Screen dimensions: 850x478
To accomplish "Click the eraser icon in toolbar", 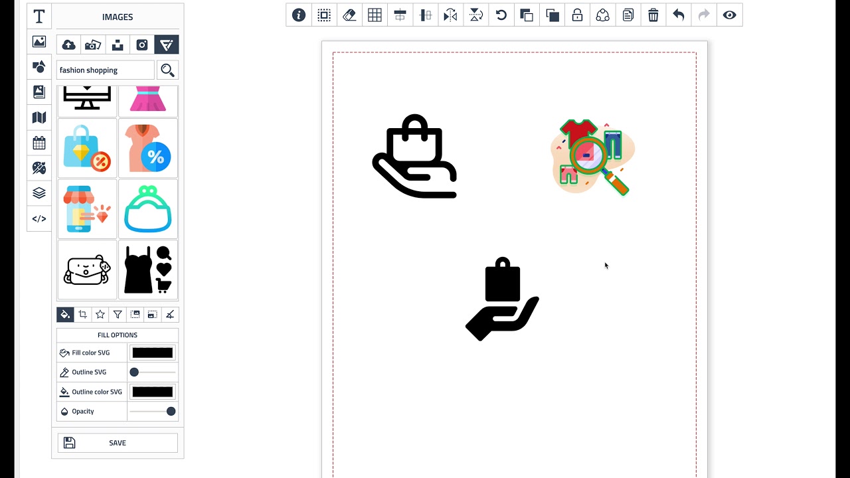I will 349,15.
